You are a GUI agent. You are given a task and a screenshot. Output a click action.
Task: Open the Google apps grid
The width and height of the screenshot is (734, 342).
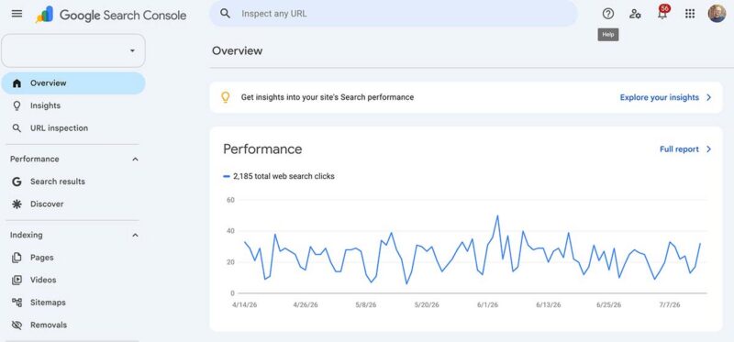[x=690, y=14]
